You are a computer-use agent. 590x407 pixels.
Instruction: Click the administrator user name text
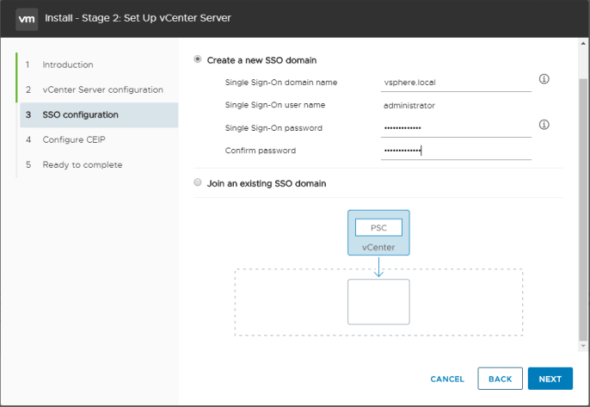point(409,106)
